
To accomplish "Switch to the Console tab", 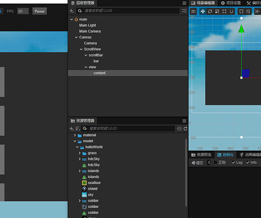I will (226, 155).
